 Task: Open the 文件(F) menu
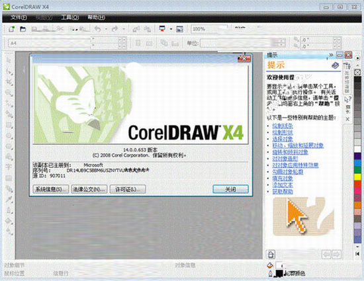pyautogui.click(x=19, y=17)
